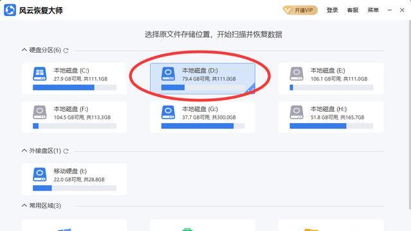This screenshot has height=231, width=411.
Task: Collapse the 硬盘分区(6) section chevron
Action: pyautogui.click(x=24, y=50)
